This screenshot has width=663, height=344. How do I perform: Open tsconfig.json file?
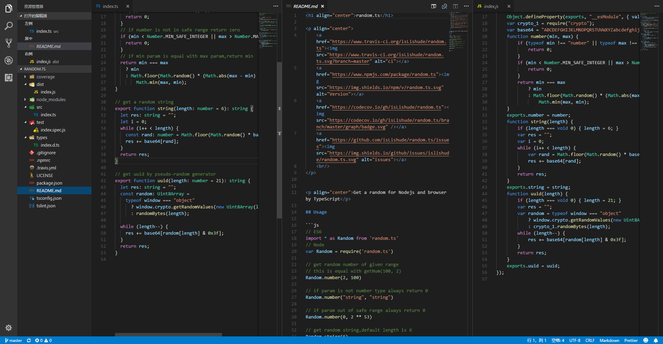(54, 198)
